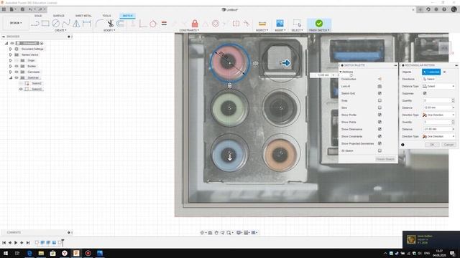Toggle the Suppress checkbox in Rectangular Pattern
The height and width of the screenshot is (258, 460).
425,93
